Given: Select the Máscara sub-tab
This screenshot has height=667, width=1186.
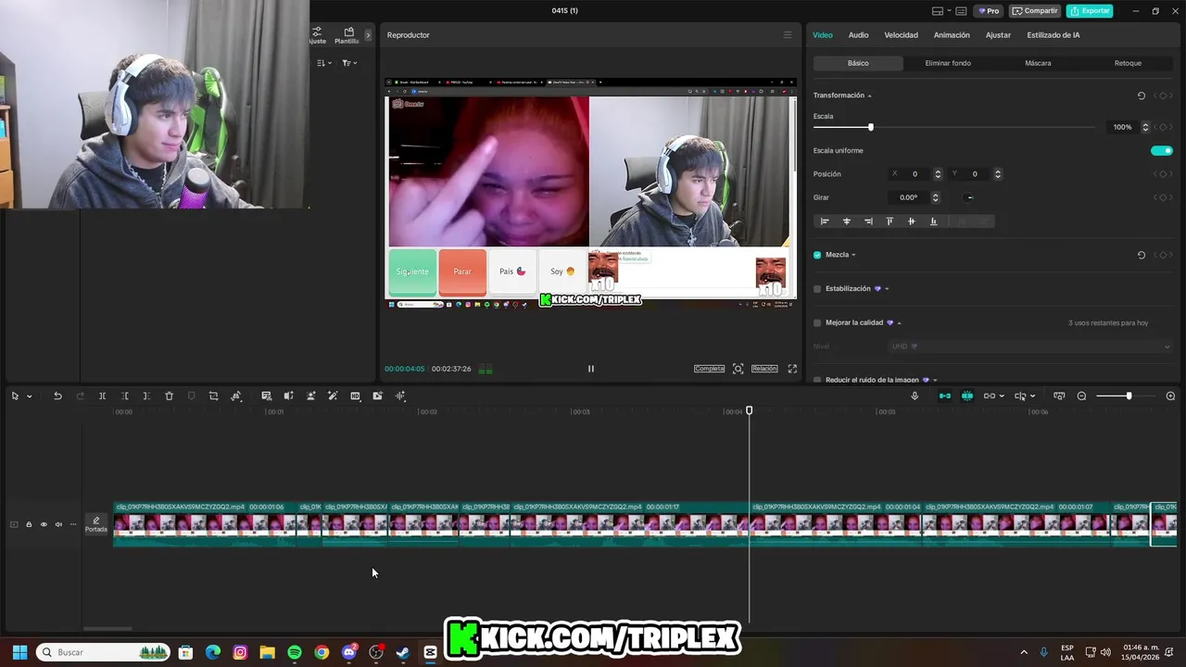Looking at the screenshot, I should coord(1038,63).
